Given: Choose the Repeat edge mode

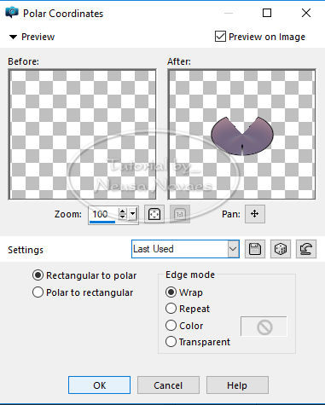Looking at the screenshot, I should coord(171,309).
